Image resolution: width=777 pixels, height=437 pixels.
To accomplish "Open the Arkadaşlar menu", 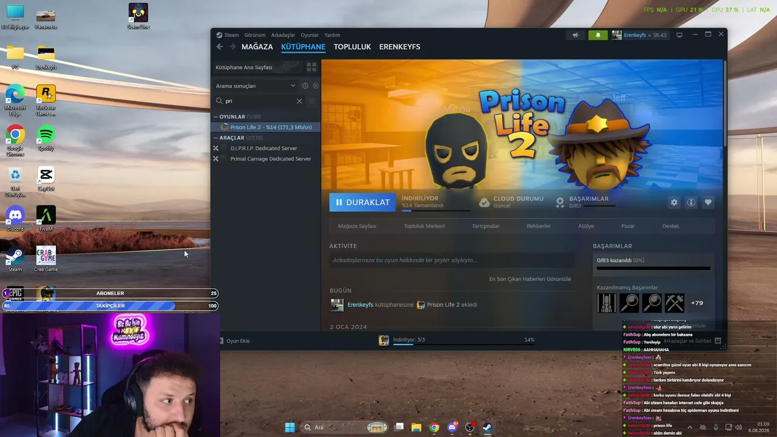I will pos(283,35).
